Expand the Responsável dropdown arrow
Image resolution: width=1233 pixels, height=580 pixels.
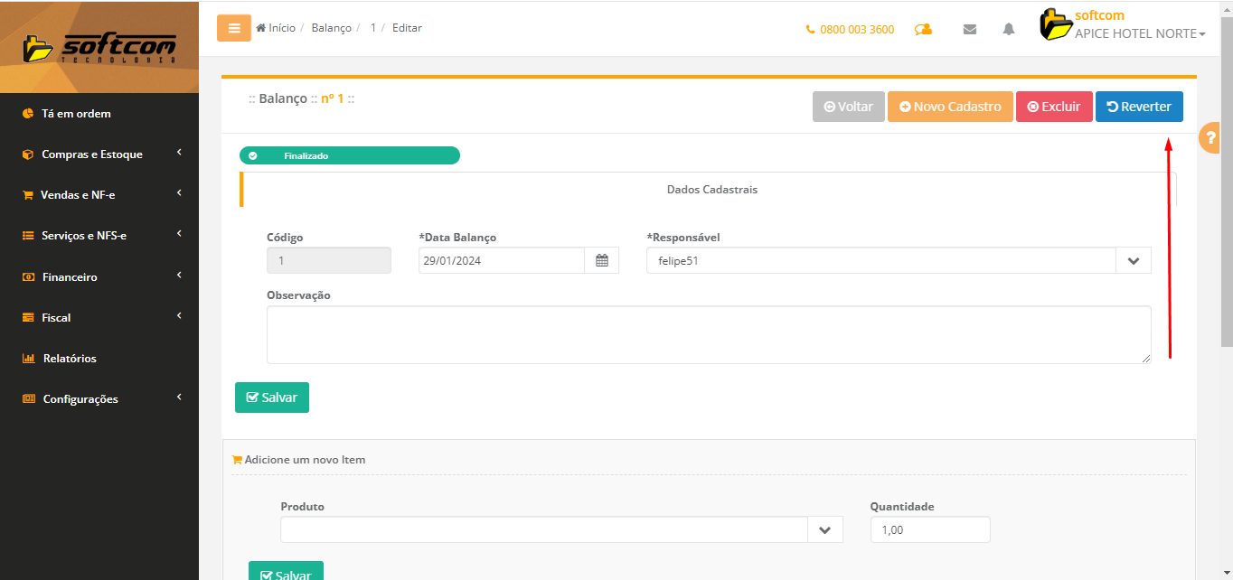click(1134, 261)
